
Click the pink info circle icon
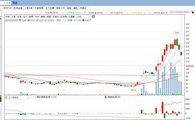(x=171, y=12)
